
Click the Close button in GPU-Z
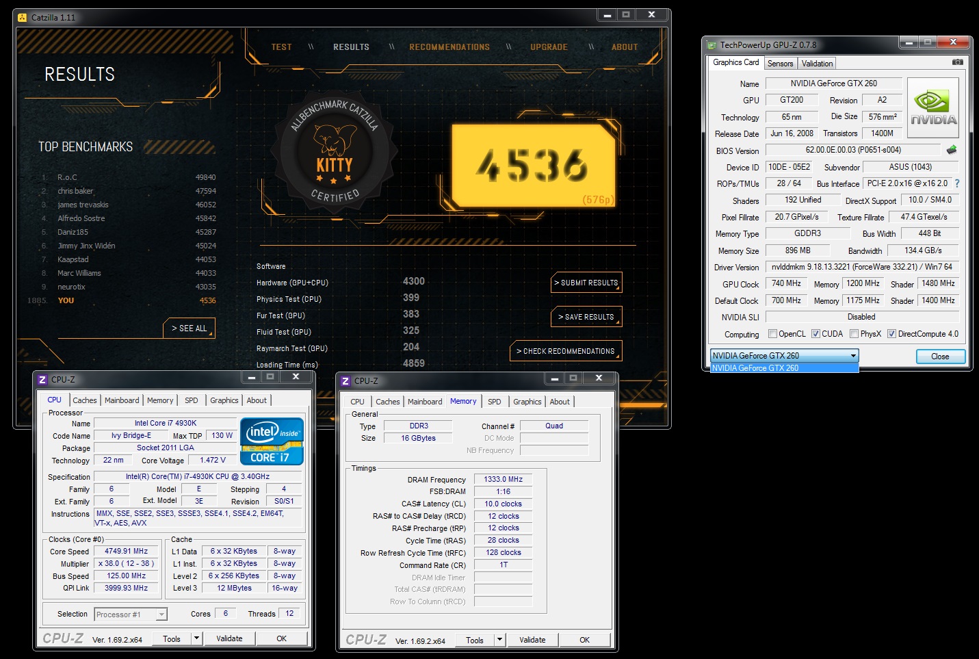pos(940,357)
